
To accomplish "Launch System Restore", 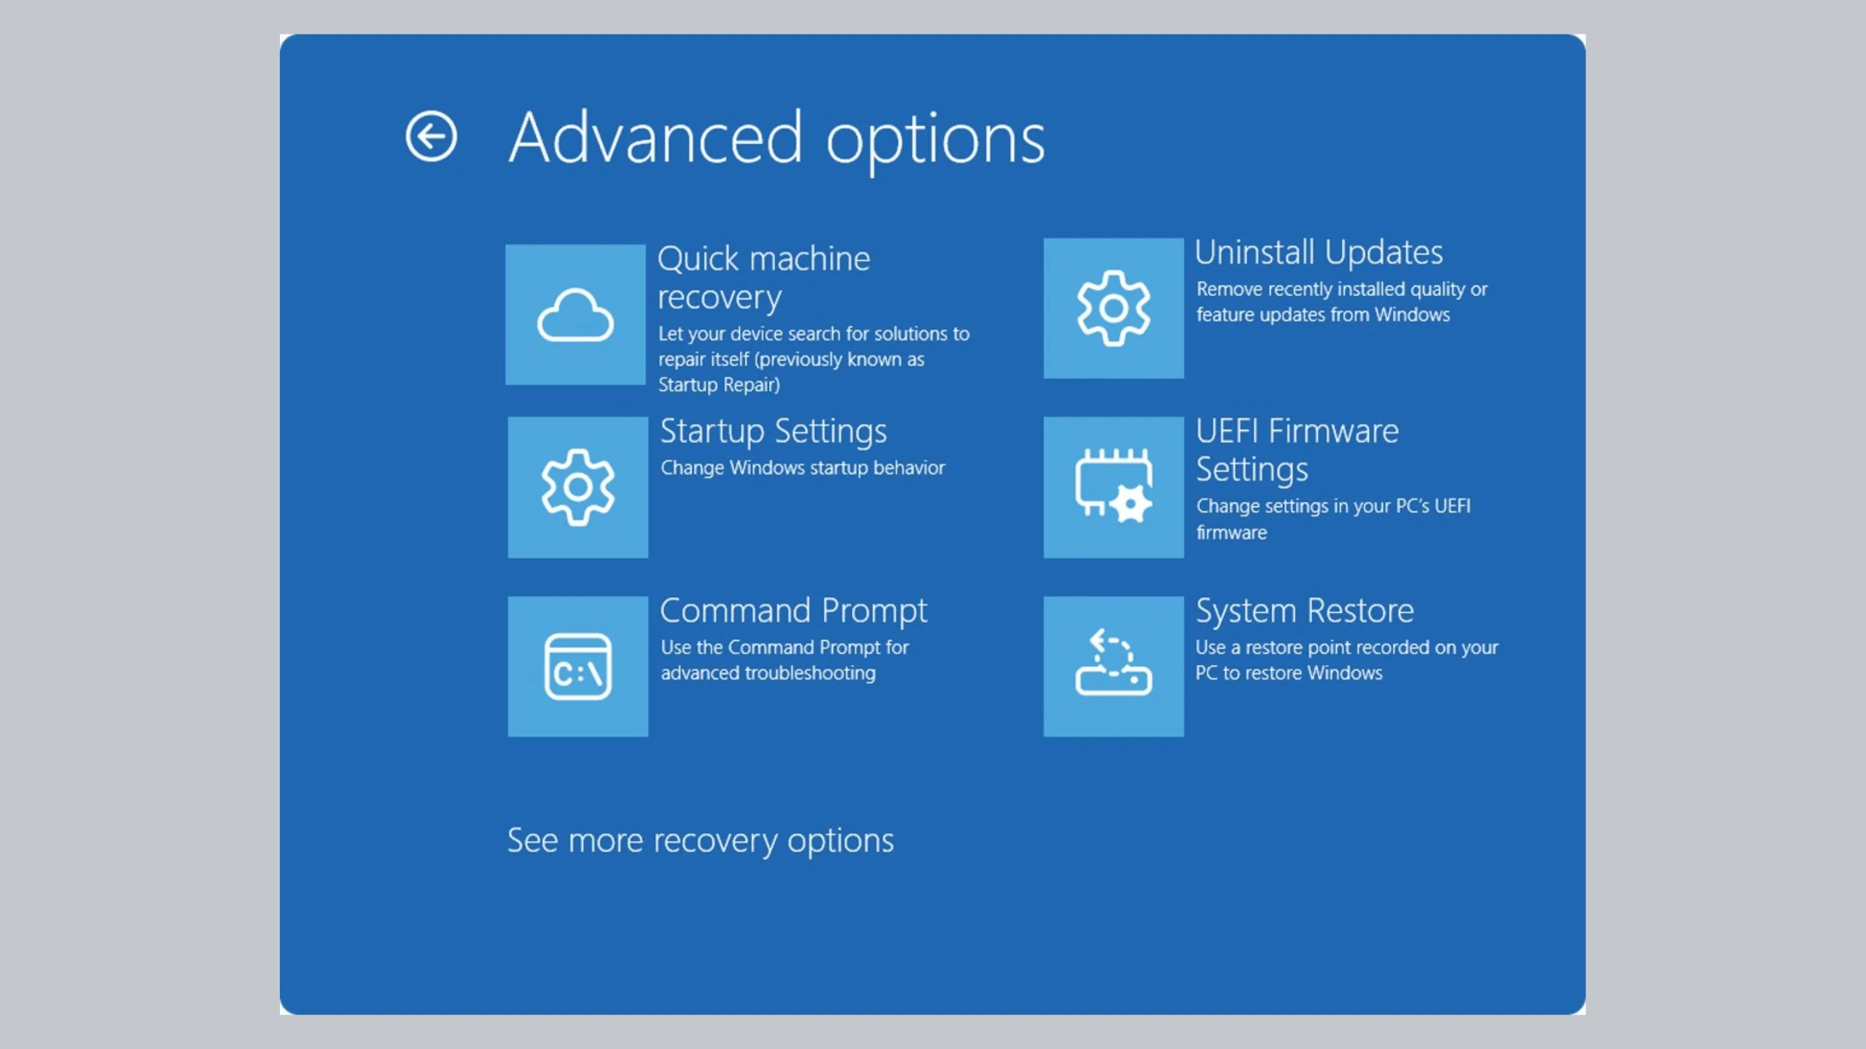I will pos(1302,610).
